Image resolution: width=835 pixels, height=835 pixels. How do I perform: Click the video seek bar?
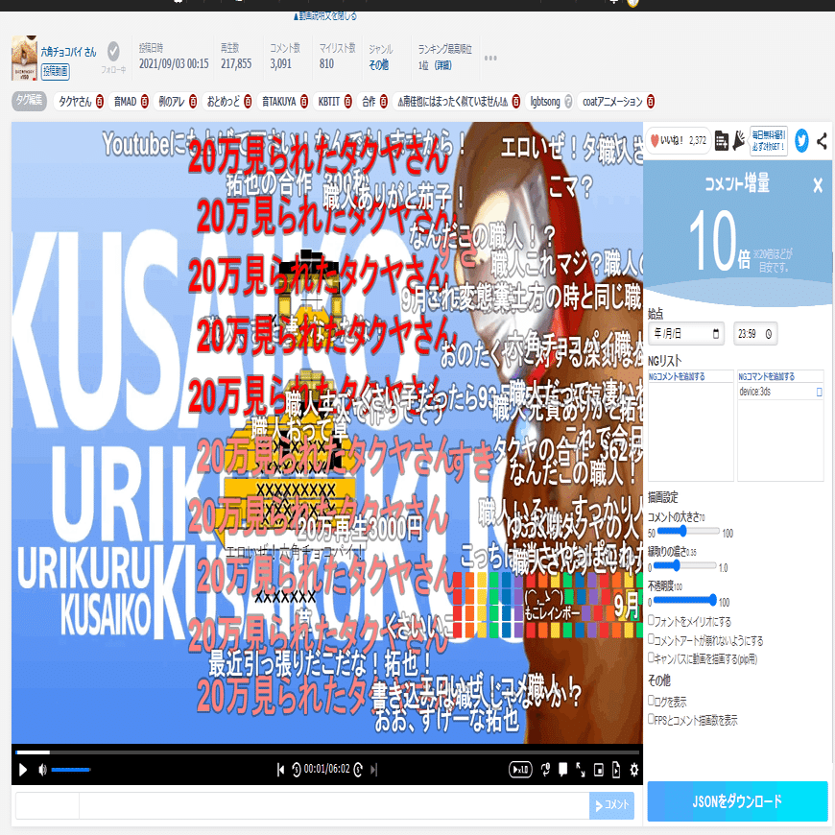point(327,752)
